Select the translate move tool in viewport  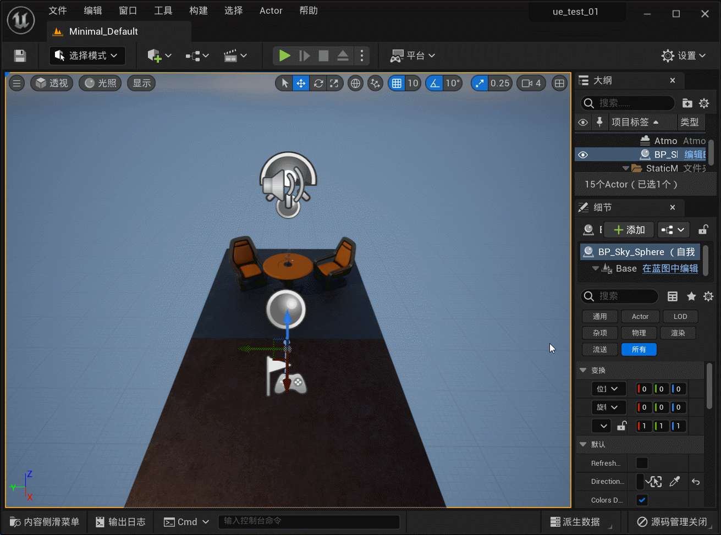(301, 83)
